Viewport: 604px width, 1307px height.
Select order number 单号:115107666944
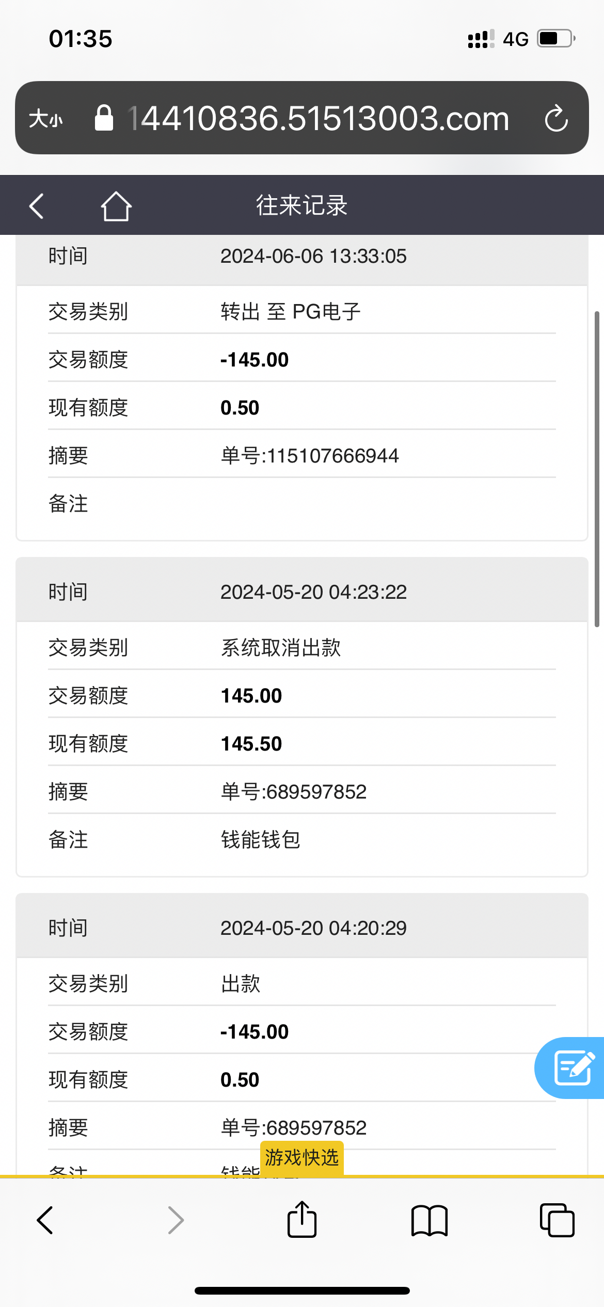point(310,456)
